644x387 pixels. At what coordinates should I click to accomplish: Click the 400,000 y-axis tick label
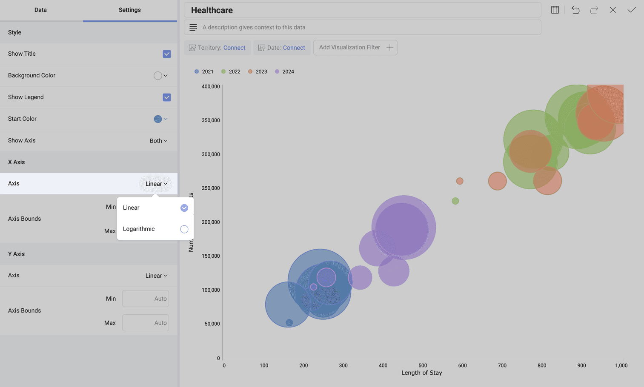(x=211, y=86)
